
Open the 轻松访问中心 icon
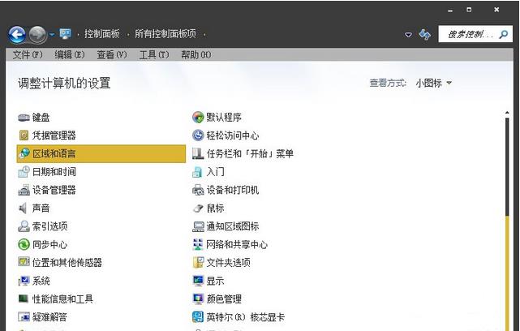pyautogui.click(x=198, y=135)
